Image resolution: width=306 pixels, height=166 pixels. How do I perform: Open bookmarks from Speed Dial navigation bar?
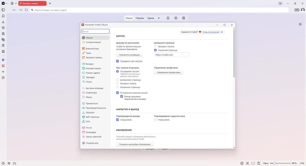[x=168, y=18]
